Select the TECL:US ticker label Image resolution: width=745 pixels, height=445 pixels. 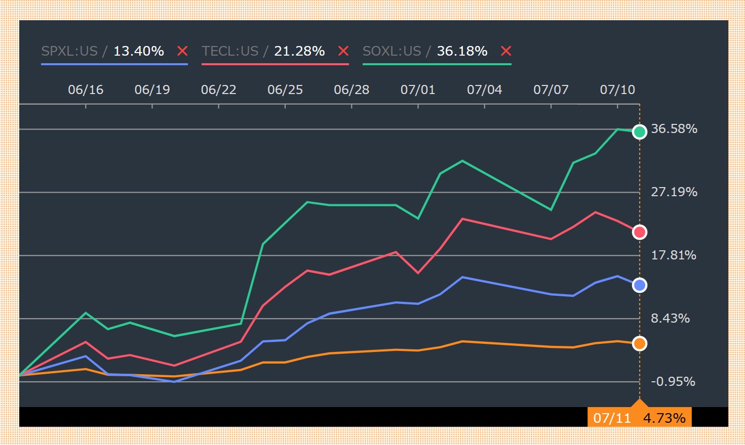(x=230, y=51)
